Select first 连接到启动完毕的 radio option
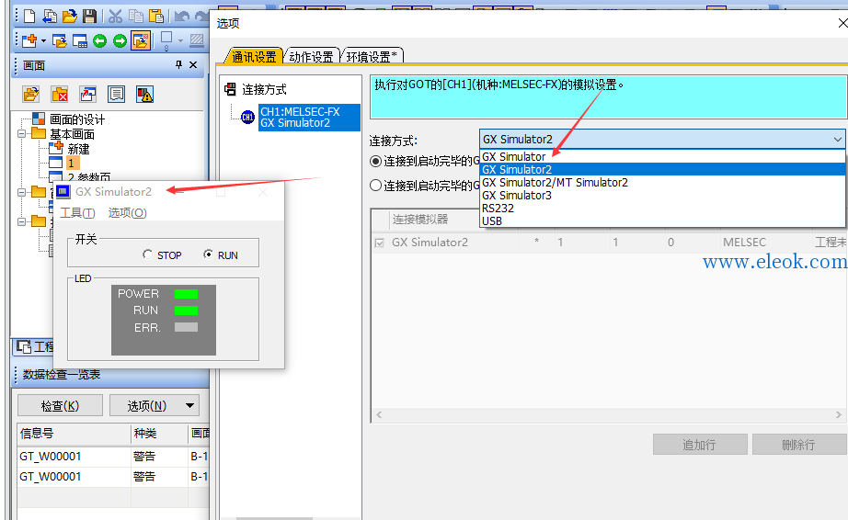This screenshot has width=848, height=520. tap(375, 161)
